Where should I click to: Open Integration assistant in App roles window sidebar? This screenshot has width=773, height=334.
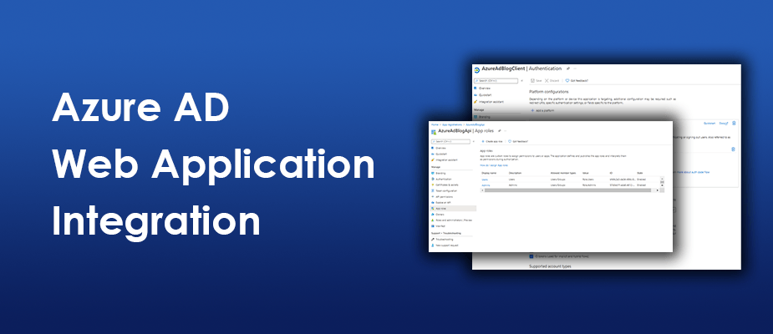[x=444, y=160]
